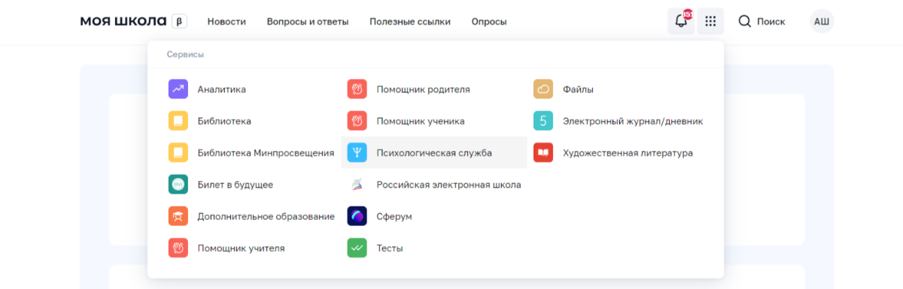Click the Сферум app icon

pyautogui.click(x=357, y=216)
